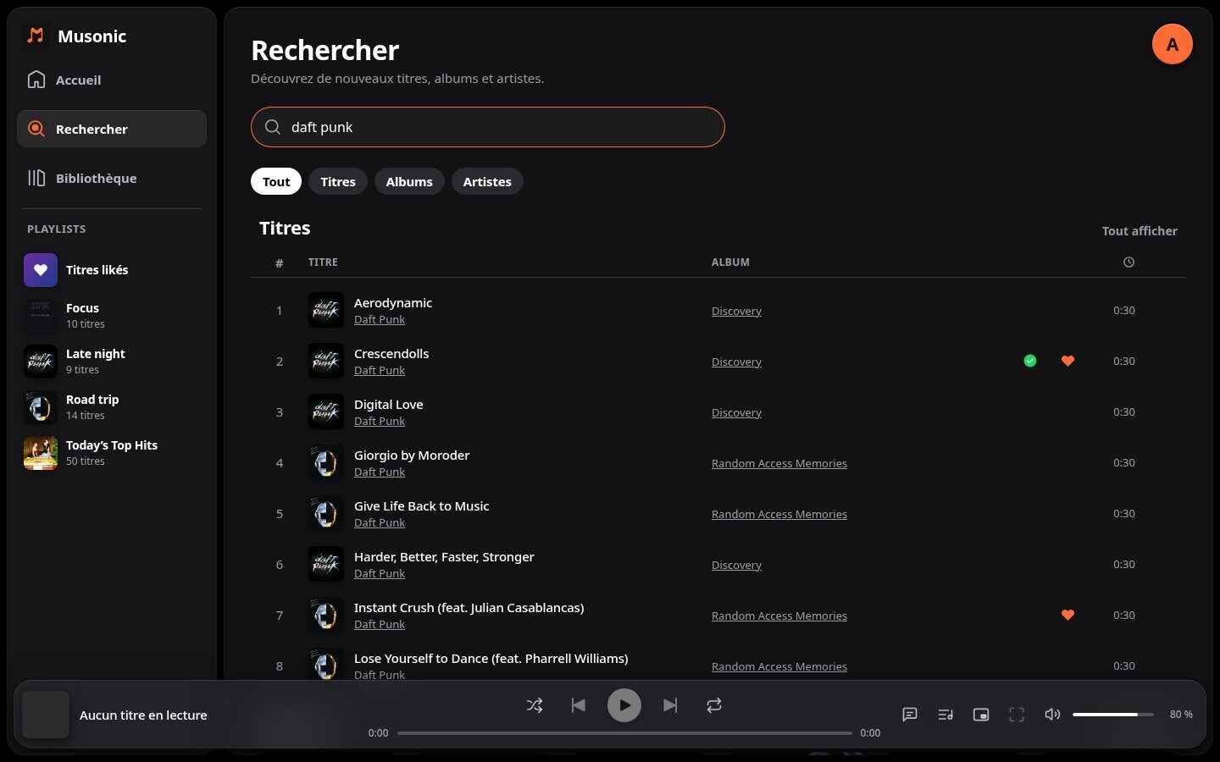
Task: Open Late night playlist
Action: pos(112,362)
